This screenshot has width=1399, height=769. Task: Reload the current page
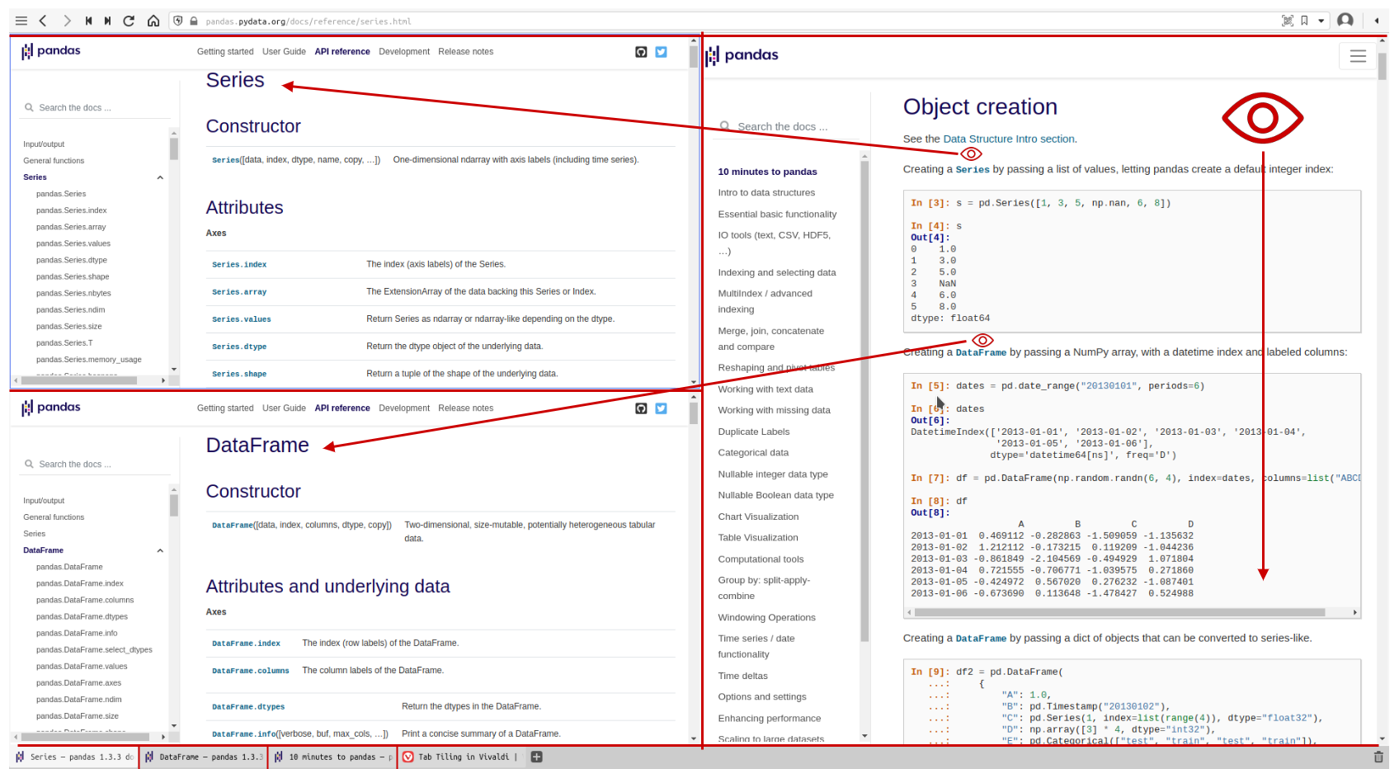129,21
